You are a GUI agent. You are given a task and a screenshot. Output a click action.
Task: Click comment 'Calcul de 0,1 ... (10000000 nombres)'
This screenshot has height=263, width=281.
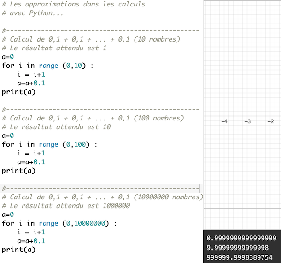tap(102, 197)
